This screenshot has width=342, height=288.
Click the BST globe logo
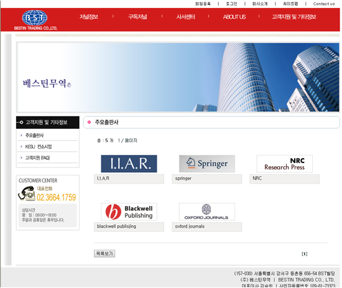coord(35,17)
